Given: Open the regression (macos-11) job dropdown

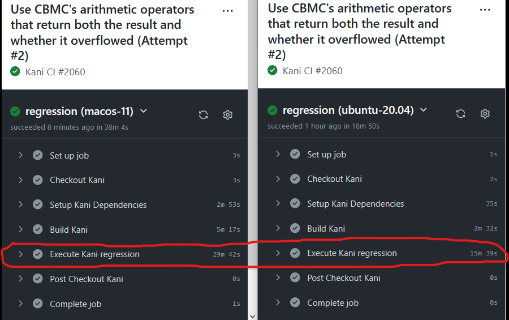Looking at the screenshot, I should pyautogui.click(x=144, y=111).
